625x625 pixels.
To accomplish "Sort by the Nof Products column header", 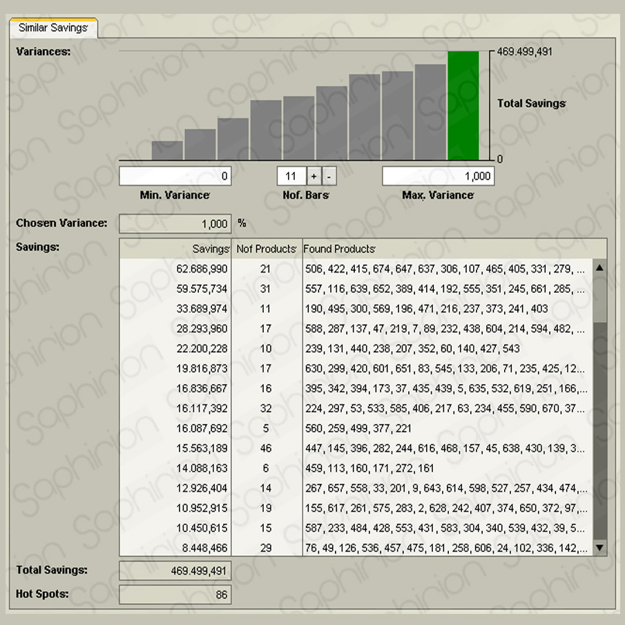I will 266,249.
